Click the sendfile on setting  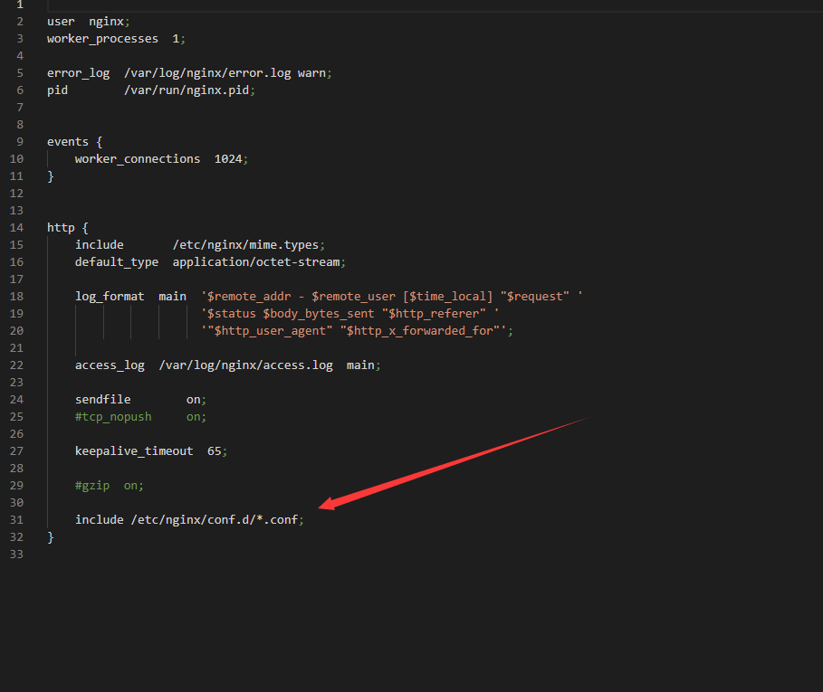pos(140,400)
